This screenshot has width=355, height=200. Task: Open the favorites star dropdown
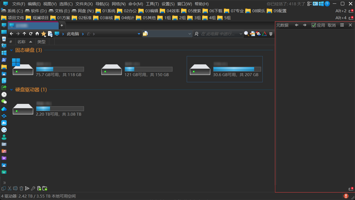click(x=44, y=34)
